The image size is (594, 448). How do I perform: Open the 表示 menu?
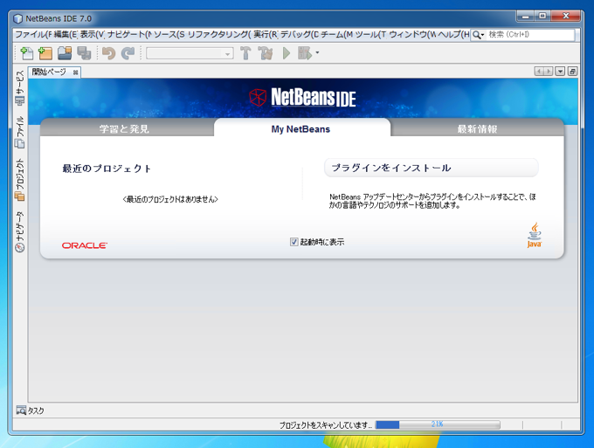[92, 34]
